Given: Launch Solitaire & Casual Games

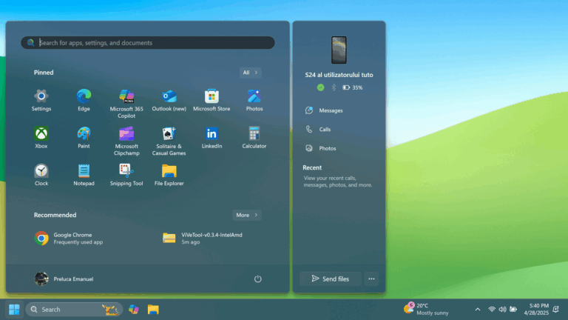Looking at the screenshot, I should (x=169, y=141).
